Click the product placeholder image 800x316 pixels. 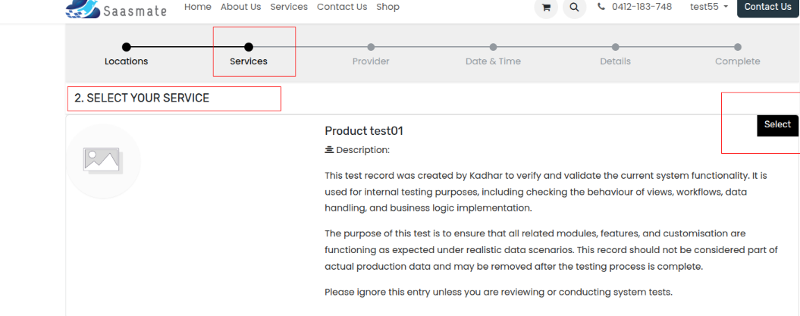click(x=103, y=161)
